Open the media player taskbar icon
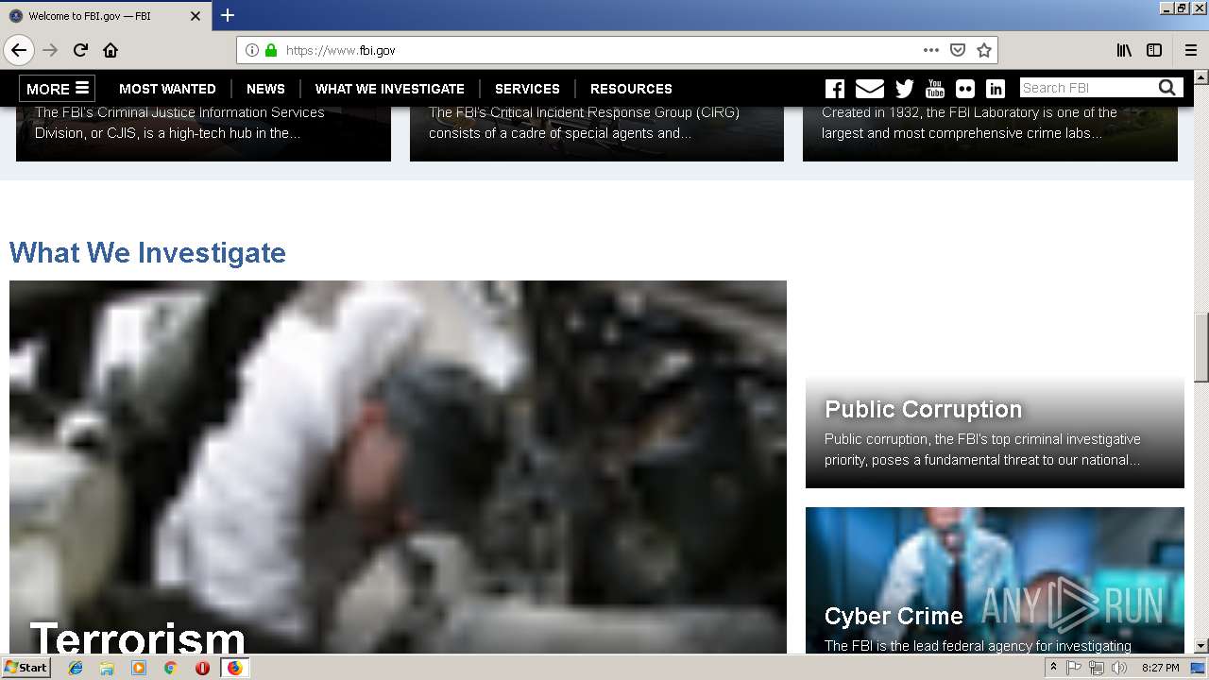Image resolution: width=1209 pixels, height=680 pixels. pos(139,668)
